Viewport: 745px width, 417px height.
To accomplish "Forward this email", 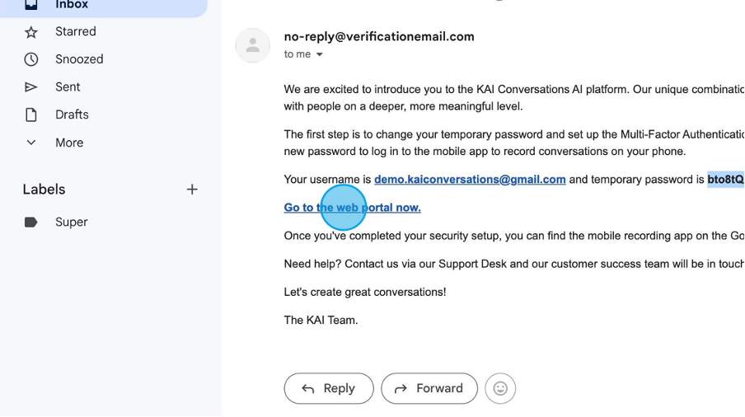I will point(429,388).
